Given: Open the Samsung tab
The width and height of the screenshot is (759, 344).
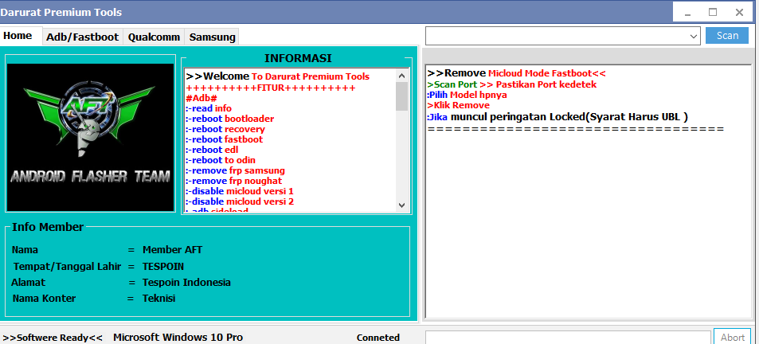Looking at the screenshot, I should point(212,37).
